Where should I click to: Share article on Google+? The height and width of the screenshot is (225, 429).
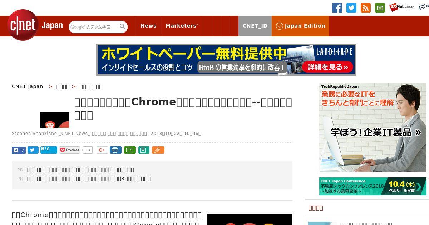pyautogui.click(x=102, y=150)
